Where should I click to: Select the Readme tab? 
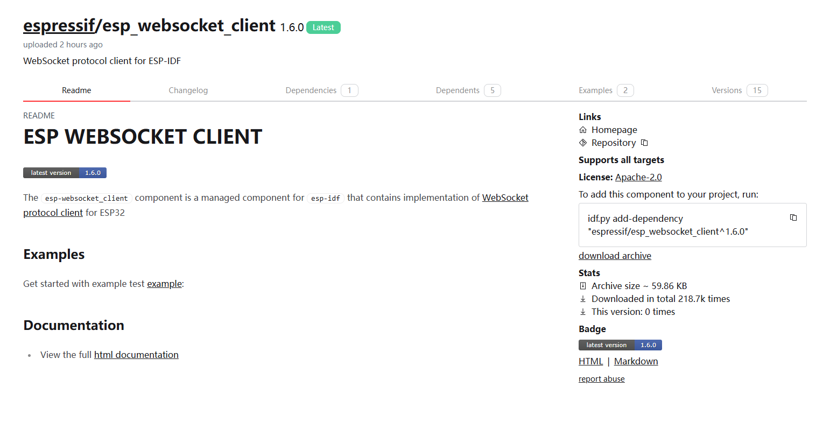point(76,90)
